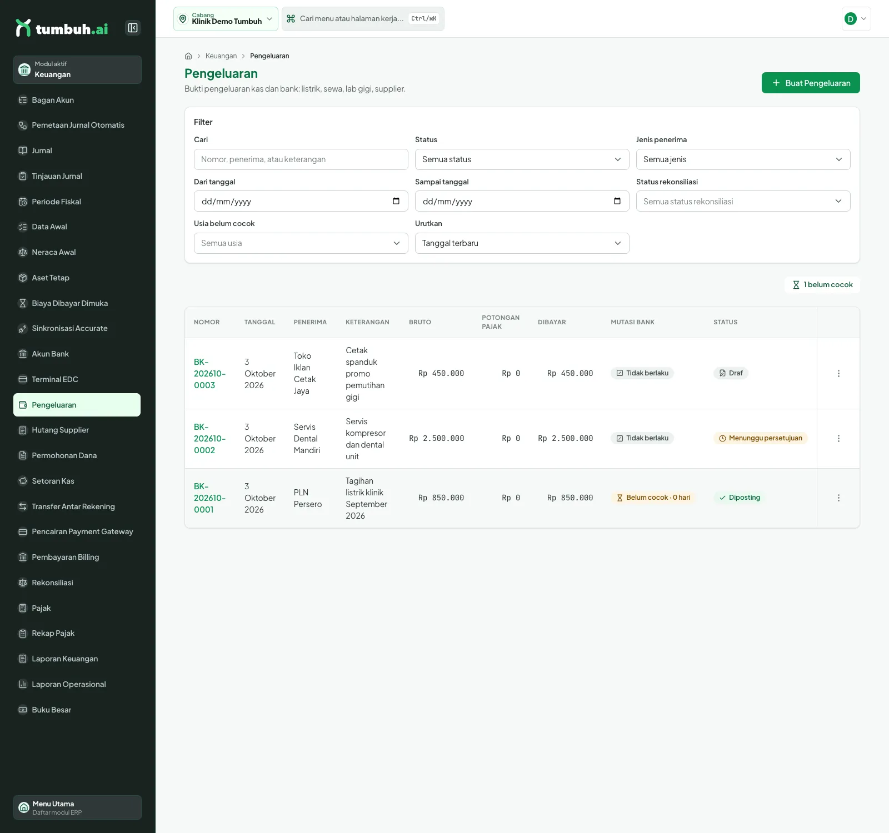Focus the Cari search input field
Screen dimensions: 889x833
(x=301, y=159)
